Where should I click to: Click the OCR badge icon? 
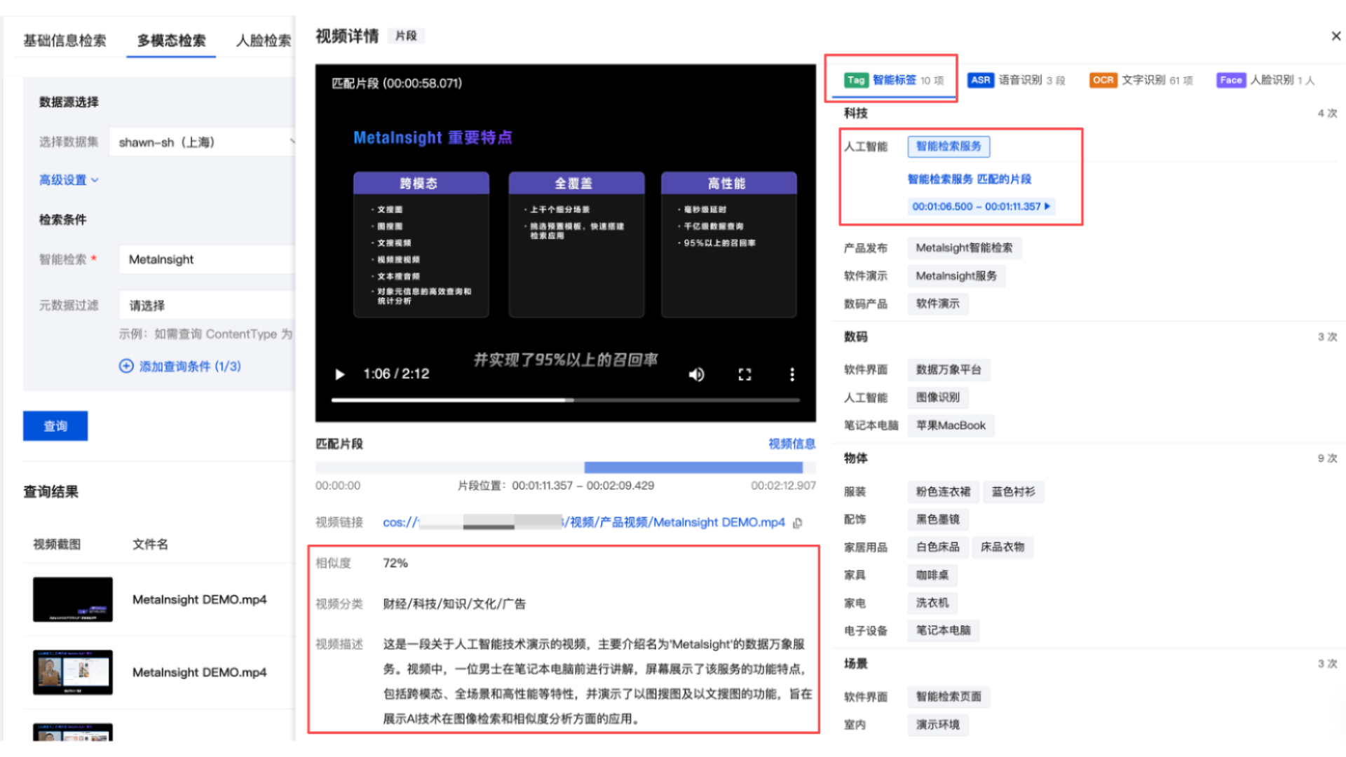point(1103,80)
